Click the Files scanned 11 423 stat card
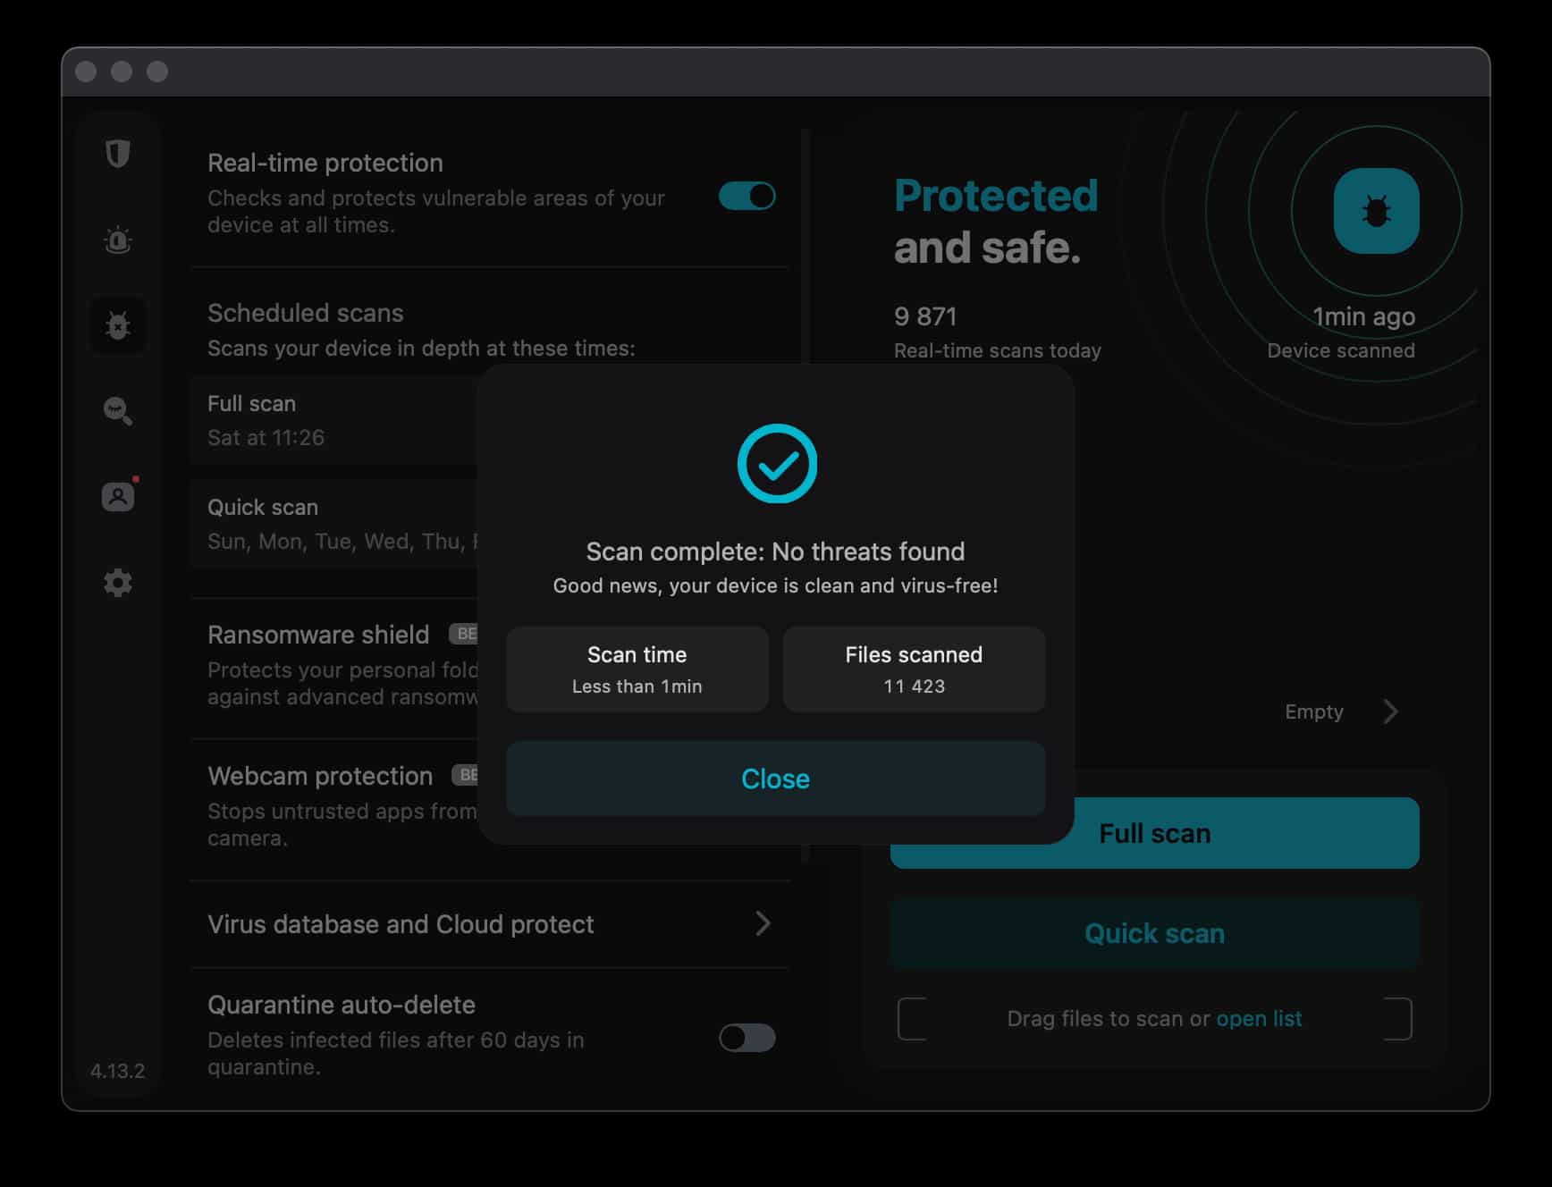 click(x=914, y=669)
